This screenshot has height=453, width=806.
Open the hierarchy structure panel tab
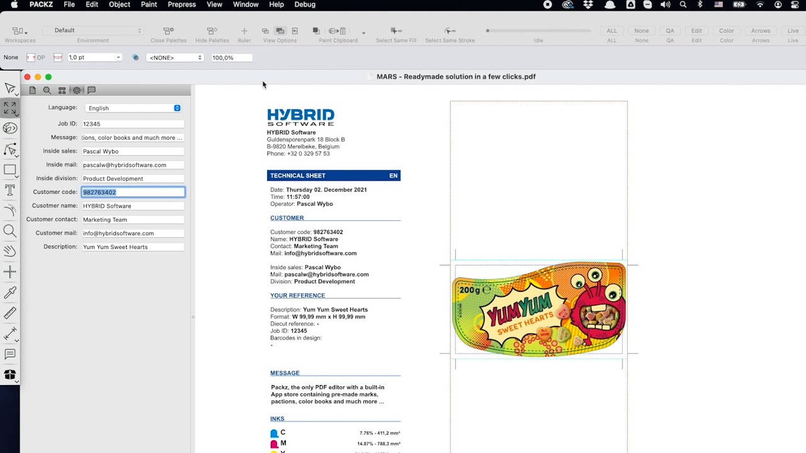62,91
